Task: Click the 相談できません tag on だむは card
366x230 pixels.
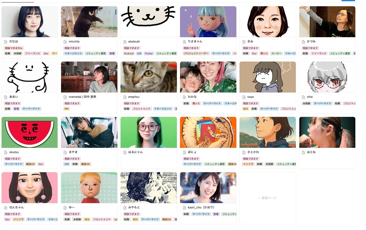Action: click(14, 48)
